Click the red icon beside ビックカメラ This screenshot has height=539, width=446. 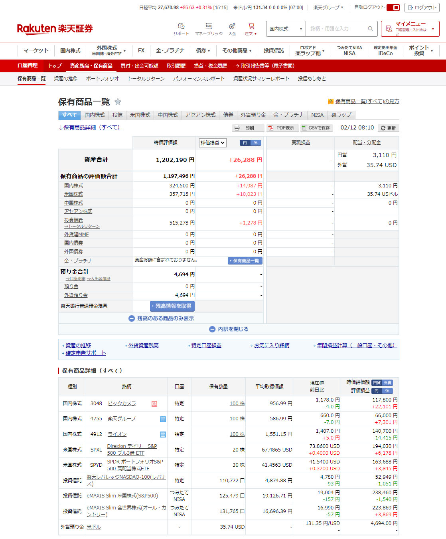click(154, 404)
